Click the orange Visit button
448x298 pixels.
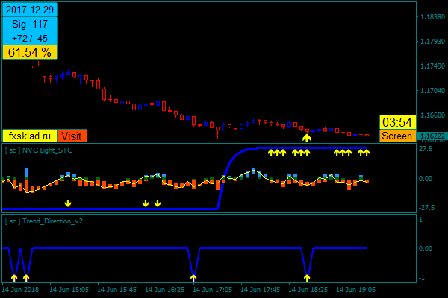coord(72,136)
